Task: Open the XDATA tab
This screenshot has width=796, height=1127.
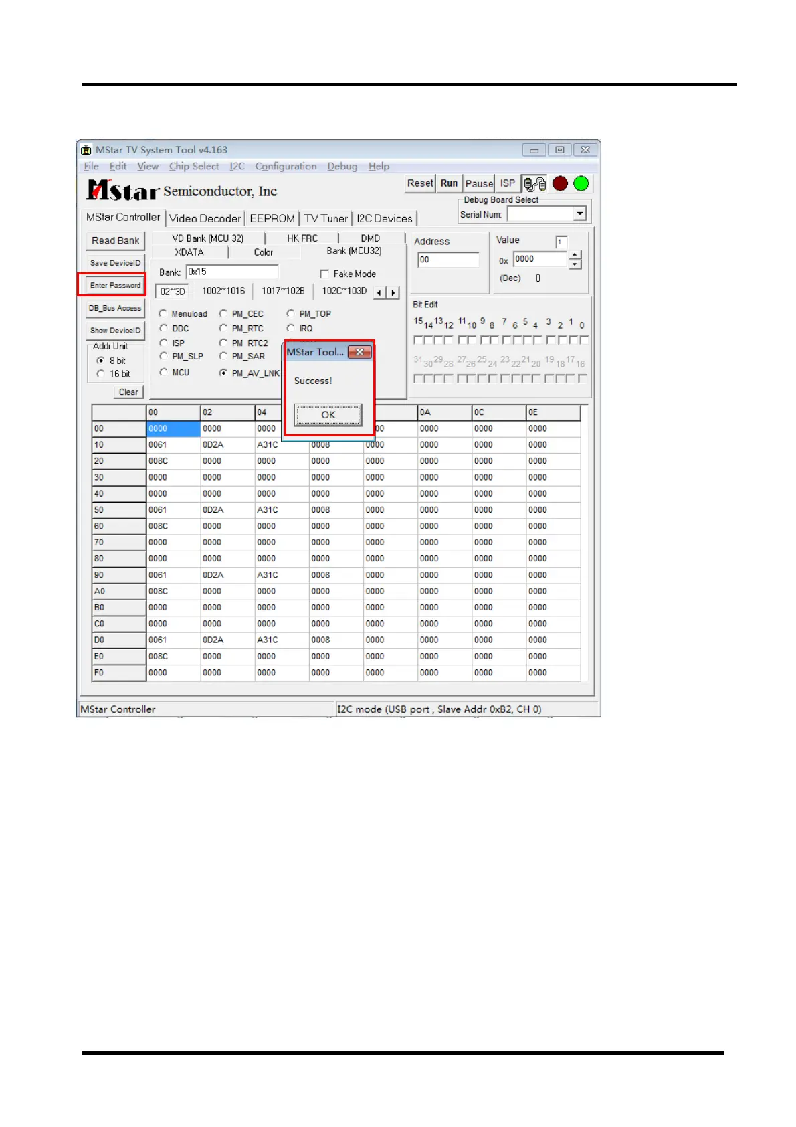Action: pos(189,252)
